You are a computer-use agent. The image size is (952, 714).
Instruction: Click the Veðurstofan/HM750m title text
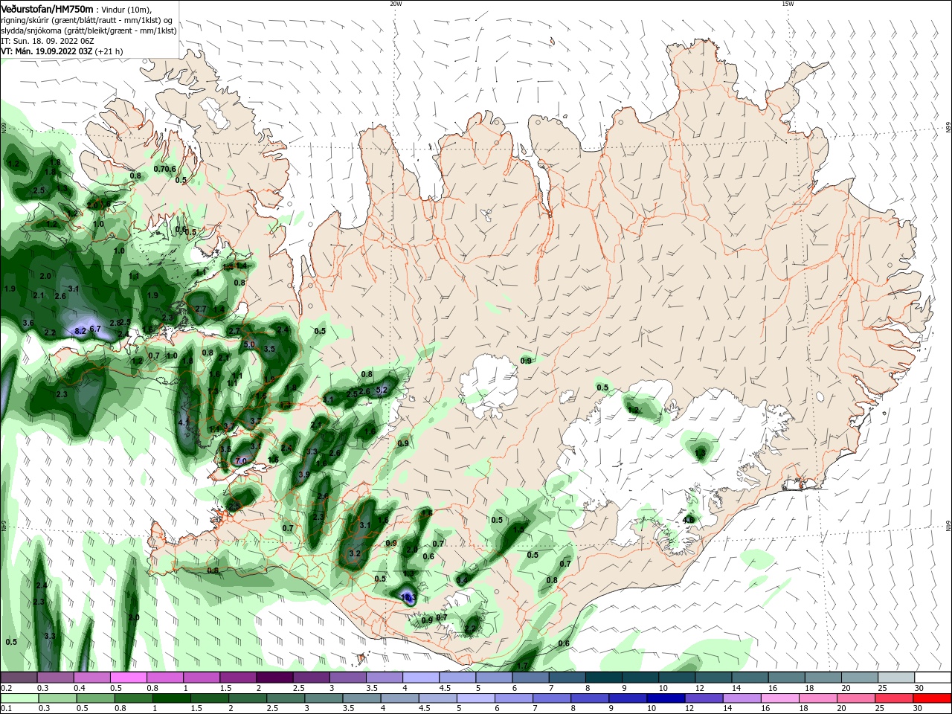click(x=47, y=8)
